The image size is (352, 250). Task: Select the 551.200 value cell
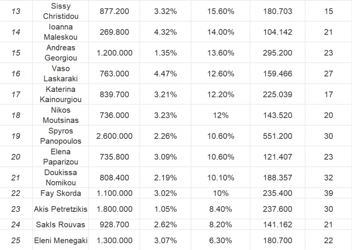point(277,136)
